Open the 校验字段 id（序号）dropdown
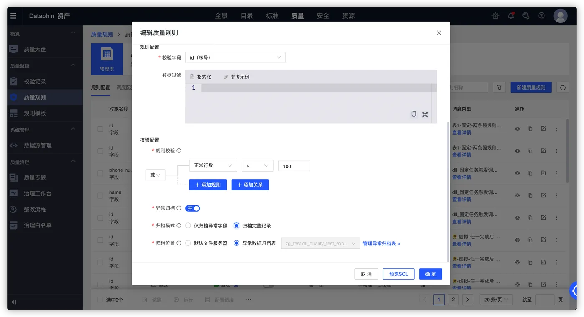Viewport: 584px width, 317px height. (235, 57)
